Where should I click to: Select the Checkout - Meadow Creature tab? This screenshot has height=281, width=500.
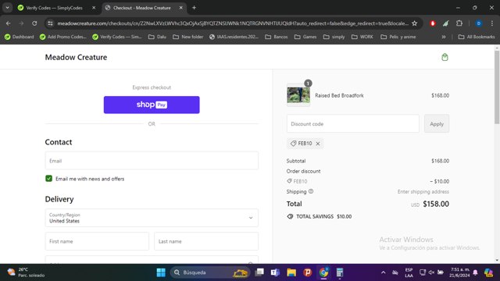[x=142, y=8]
